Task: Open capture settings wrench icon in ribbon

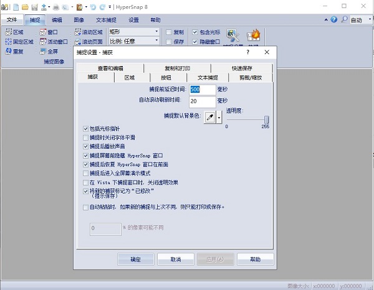Action: coord(233,35)
